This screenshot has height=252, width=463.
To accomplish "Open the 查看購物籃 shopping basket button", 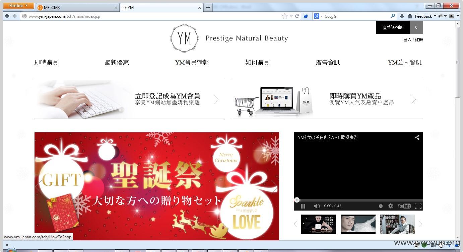I will (393, 27).
